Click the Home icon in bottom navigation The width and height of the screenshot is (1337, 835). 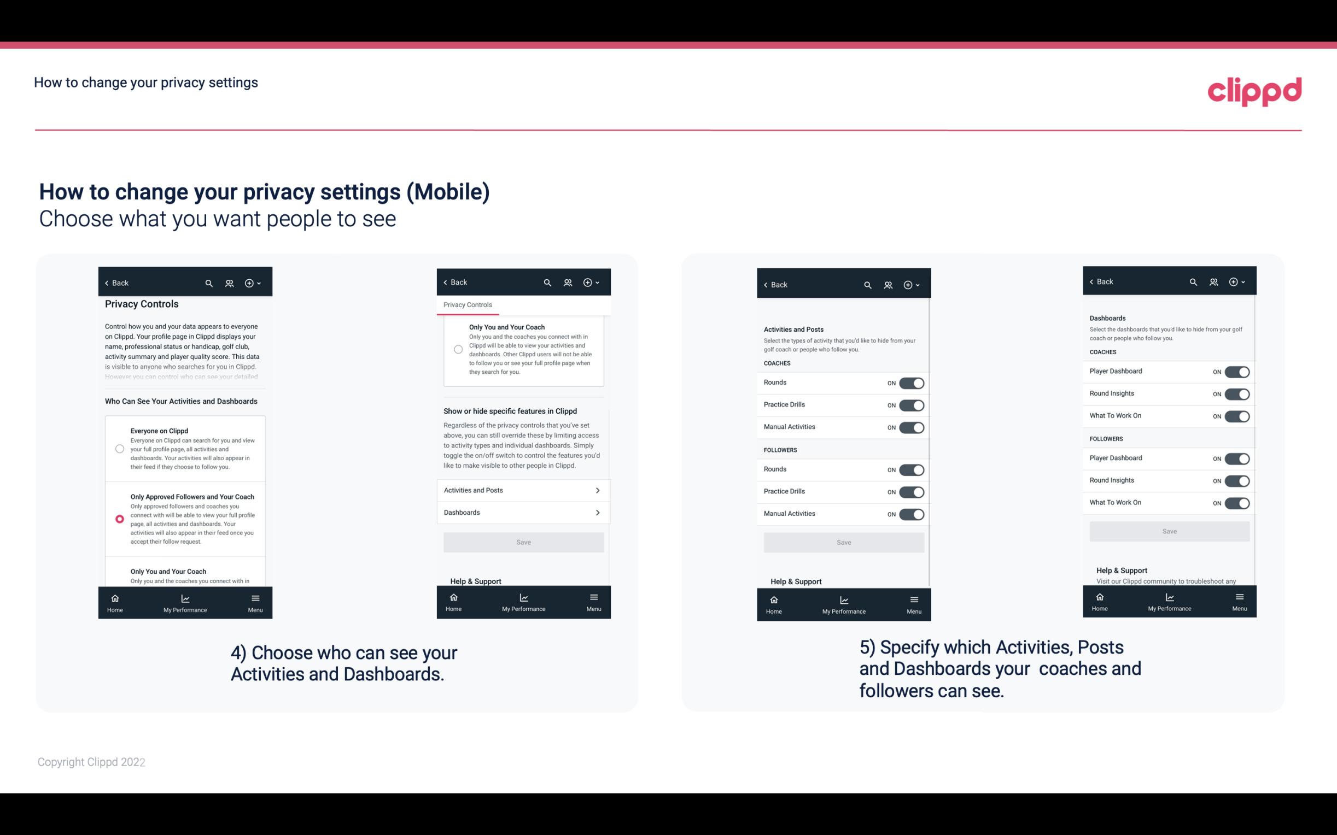click(x=114, y=597)
